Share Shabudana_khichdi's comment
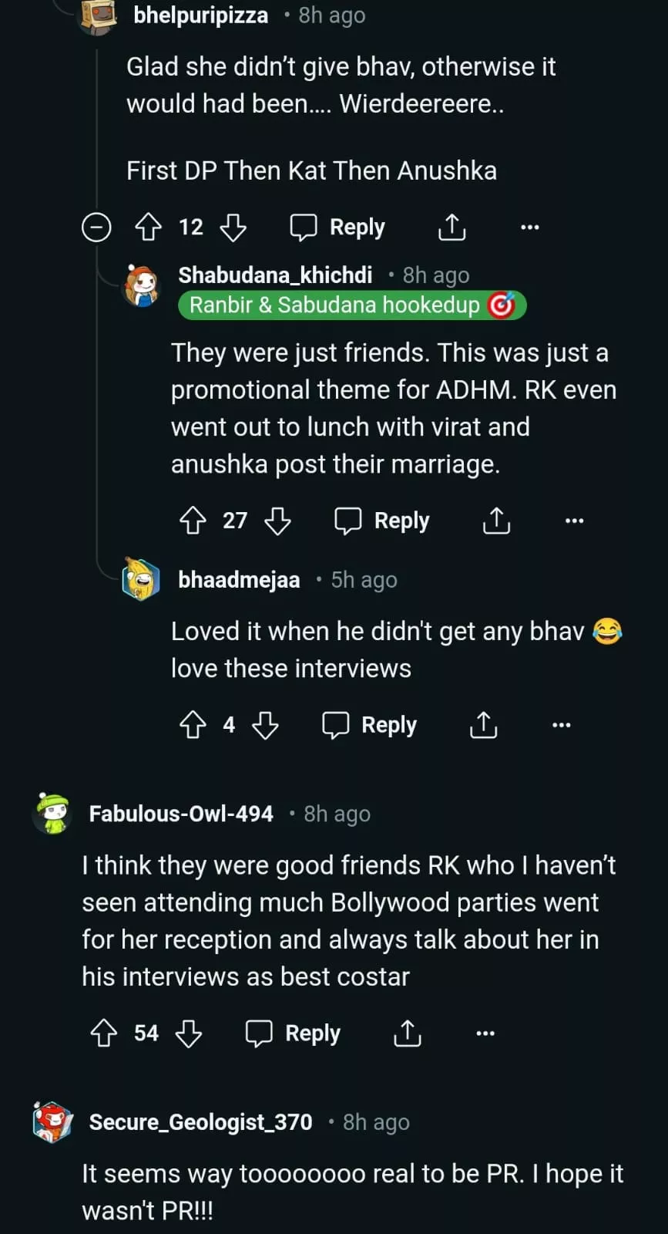Viewport: 668px width, 1234px height. [x=497, y=521]
